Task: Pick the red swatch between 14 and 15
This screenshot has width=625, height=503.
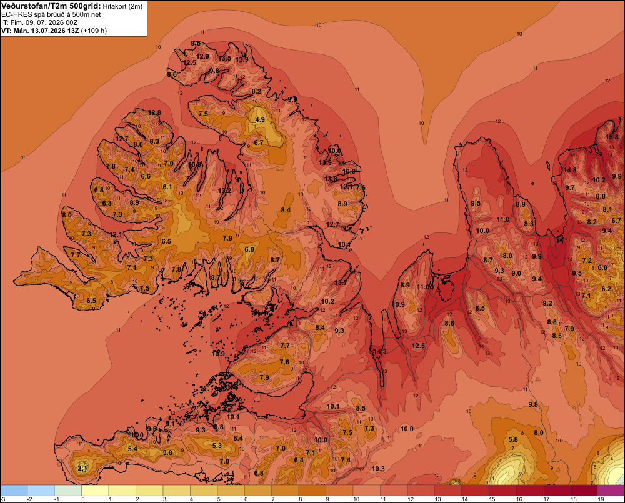Action: 476,490
